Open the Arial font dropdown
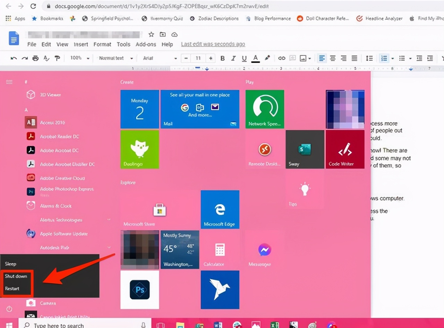Viewport: 444px width, 328px height. (x=160, y=58)
